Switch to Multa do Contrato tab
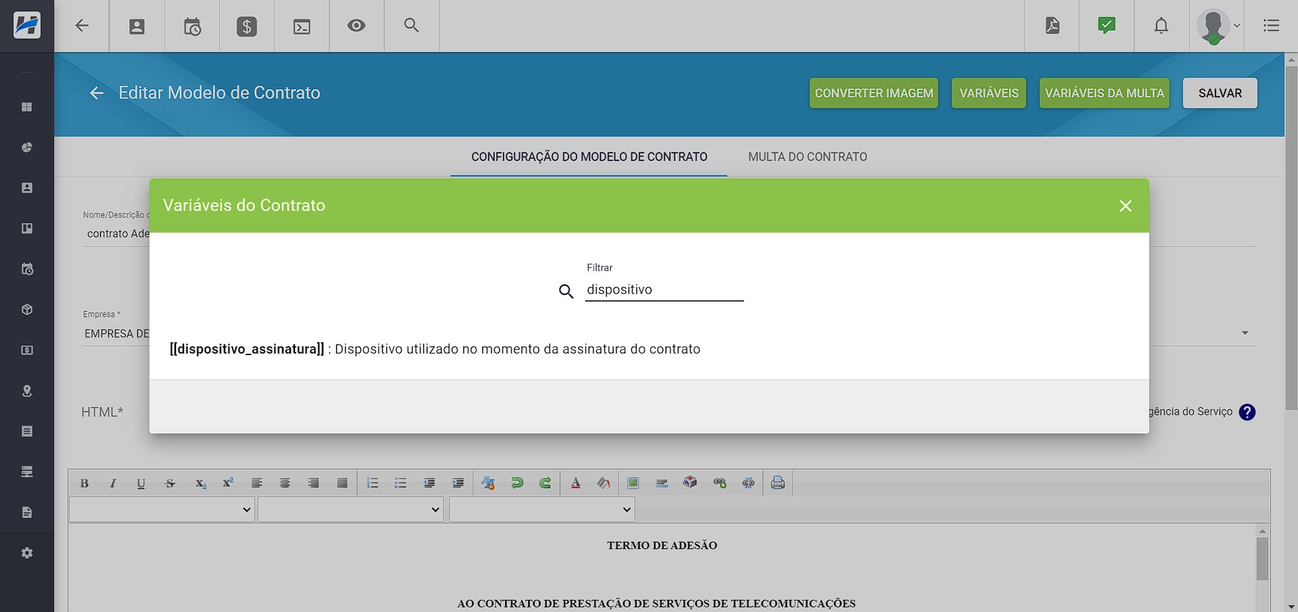Viewport: 1298px width, 612px height. click(x=808, y=157)
